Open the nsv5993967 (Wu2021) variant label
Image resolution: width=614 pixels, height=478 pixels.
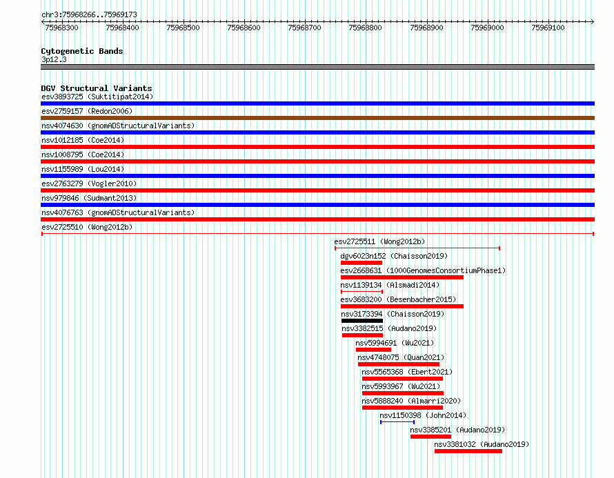pyautogui.click(x=401, y=386)
